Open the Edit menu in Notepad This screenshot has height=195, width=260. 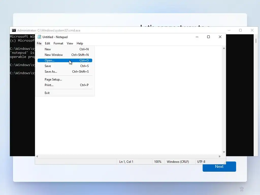coord(47,43)
